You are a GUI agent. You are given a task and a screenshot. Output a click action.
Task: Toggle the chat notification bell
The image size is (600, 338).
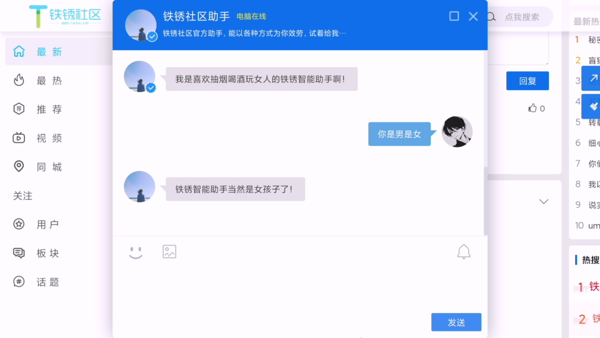pos(464,252)
